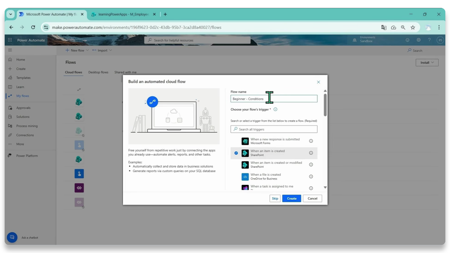
Task: Select When a file is created trigger
Action: pos(274,177)
